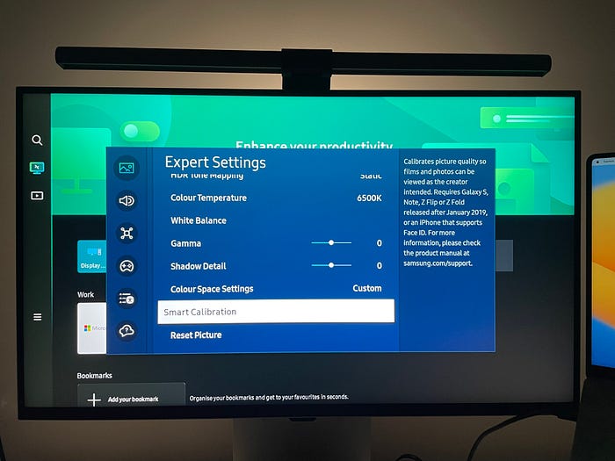Viewport: 615px width, 461px height.
Task: Click the search magnifier icon
Action: coord(37,140)
